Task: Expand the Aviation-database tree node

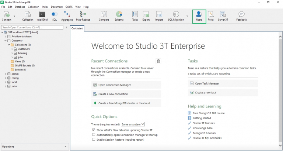Action: point(6,37)
